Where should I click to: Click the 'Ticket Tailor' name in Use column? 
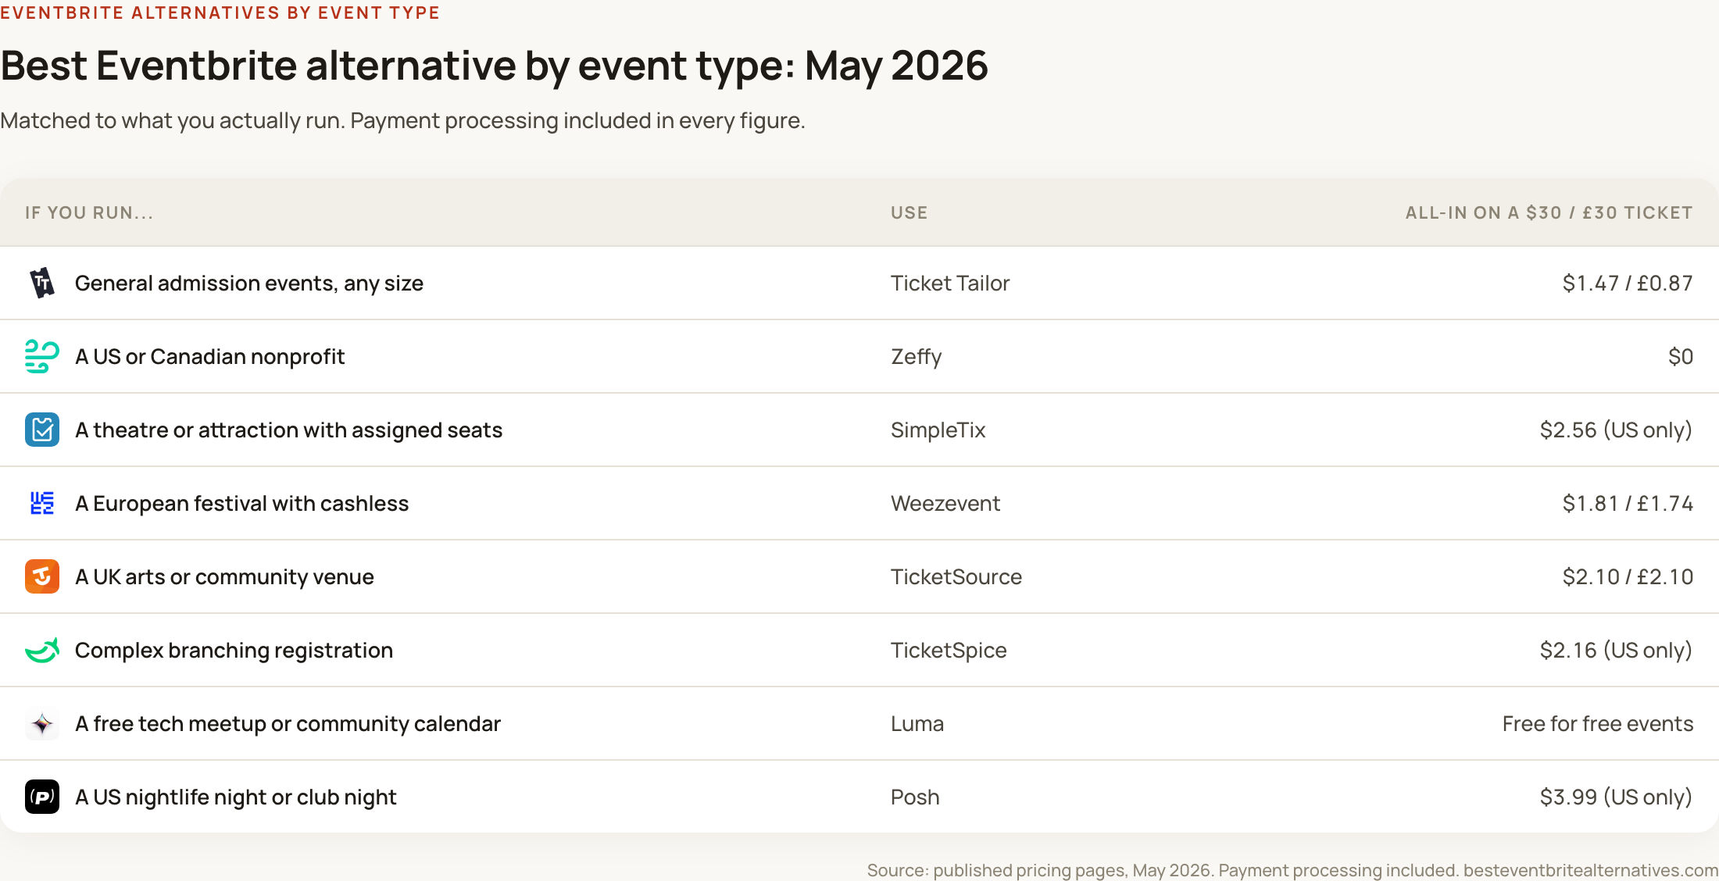pyautogui.click(x=950, y=284)
